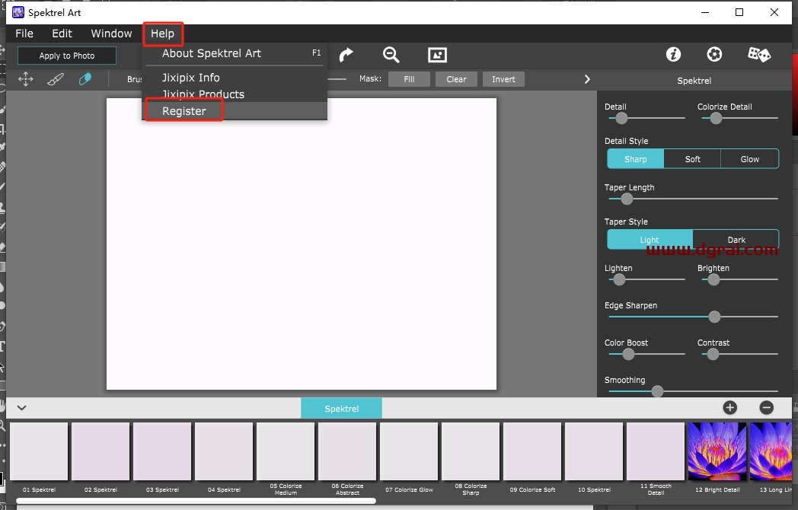Select the eraser tool icon

point(85,79)
